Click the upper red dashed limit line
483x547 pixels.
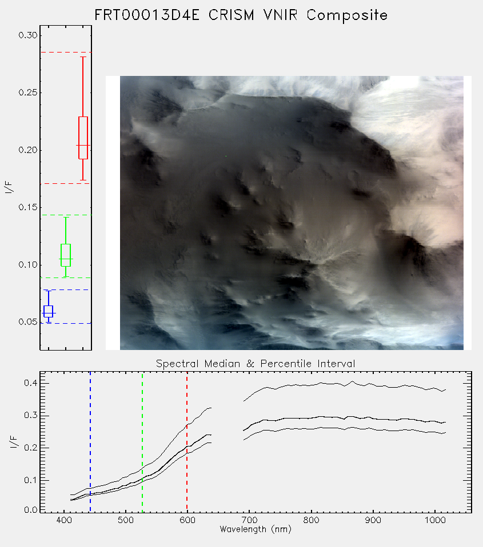[x=66, y=53]
